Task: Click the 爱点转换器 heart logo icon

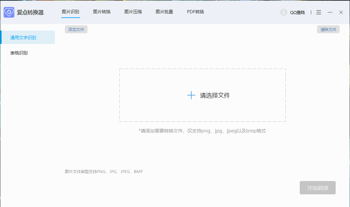Action: 9,12
